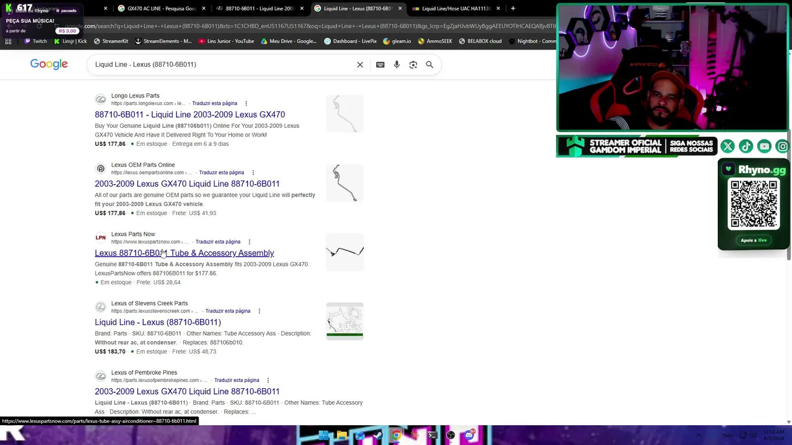Open the Lins Junior YouTube bookmark
The image size is (792, 445).
226,41
